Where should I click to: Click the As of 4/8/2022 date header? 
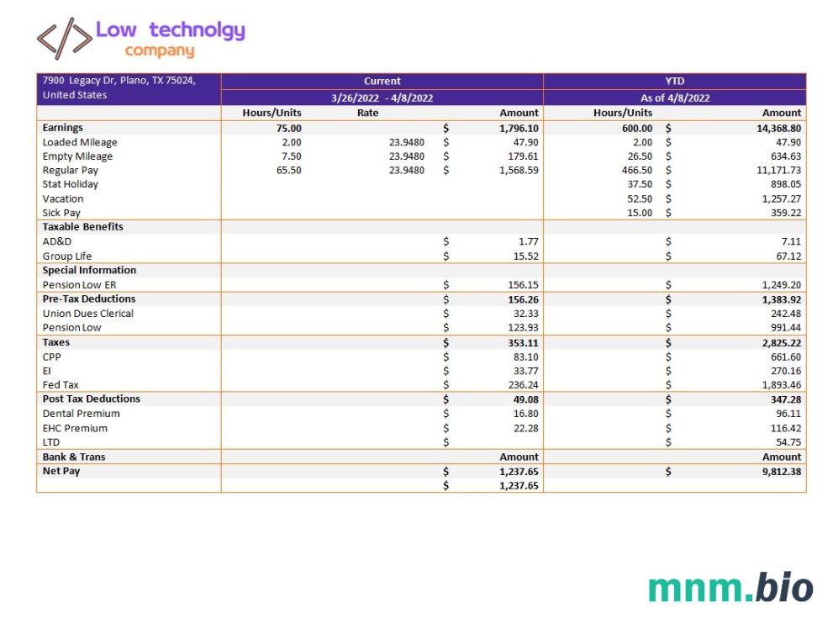[674, 98]
